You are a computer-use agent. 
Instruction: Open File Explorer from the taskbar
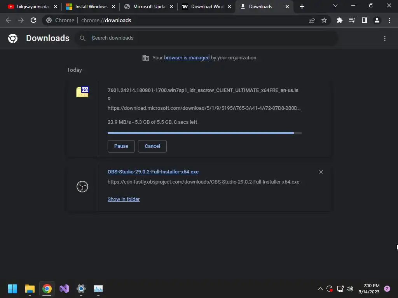point(30,289)
